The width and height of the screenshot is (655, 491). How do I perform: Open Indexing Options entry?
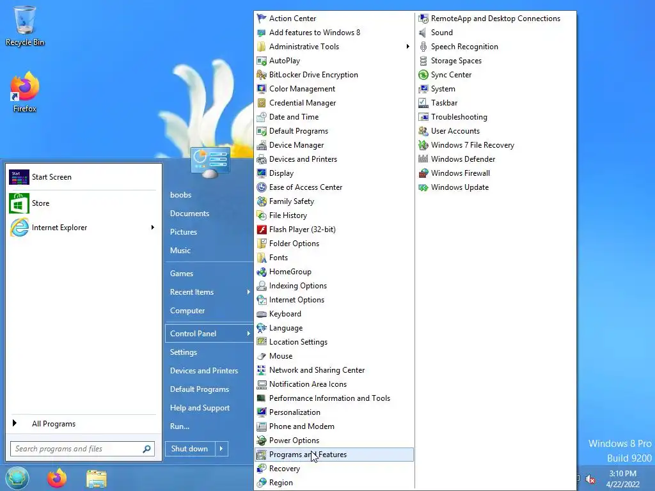point(334,286)
